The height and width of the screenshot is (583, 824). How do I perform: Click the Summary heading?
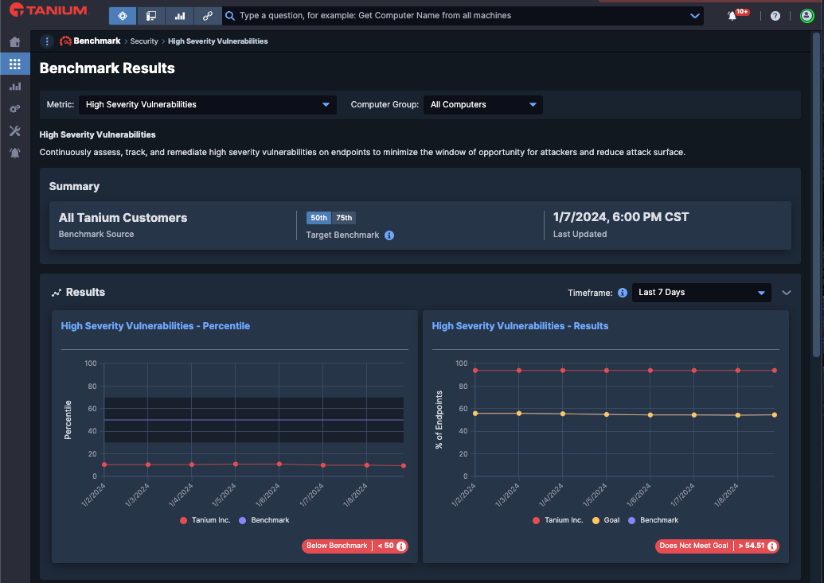tap(74, 186)
